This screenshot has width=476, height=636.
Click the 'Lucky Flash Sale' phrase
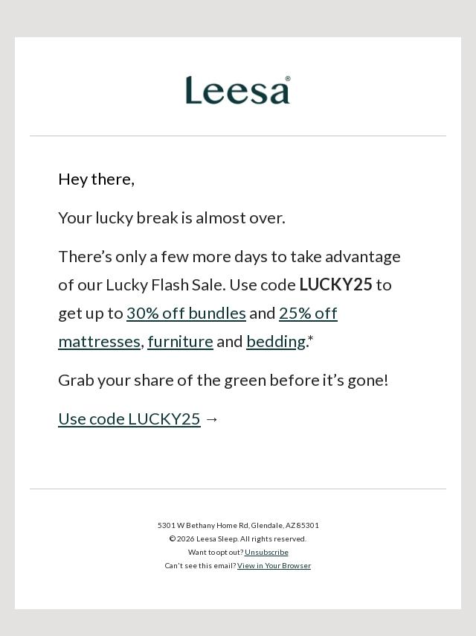(165, 285)
